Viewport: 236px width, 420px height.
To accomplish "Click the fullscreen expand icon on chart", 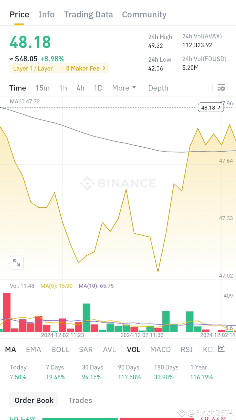I will pyautogui.click(x=16, y=262).
